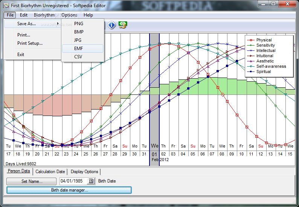This screenshot has width=299, height=207.
Task: Click the day number 10 on the axis
Action: coord(241,154)
